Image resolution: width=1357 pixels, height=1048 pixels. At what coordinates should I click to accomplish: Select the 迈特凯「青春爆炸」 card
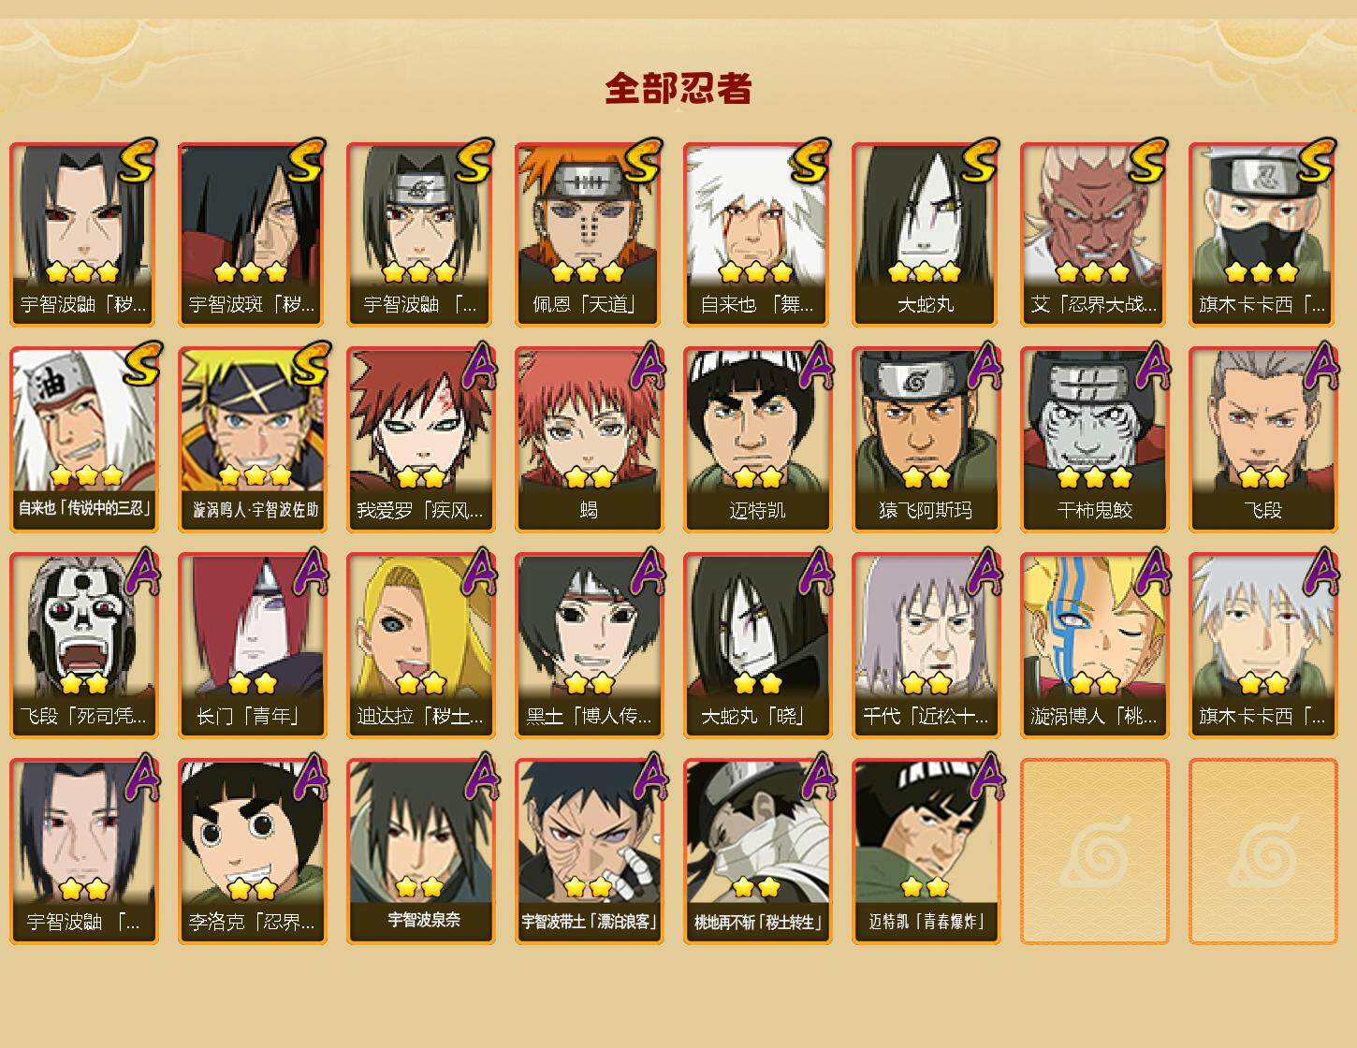click(926, 851)
